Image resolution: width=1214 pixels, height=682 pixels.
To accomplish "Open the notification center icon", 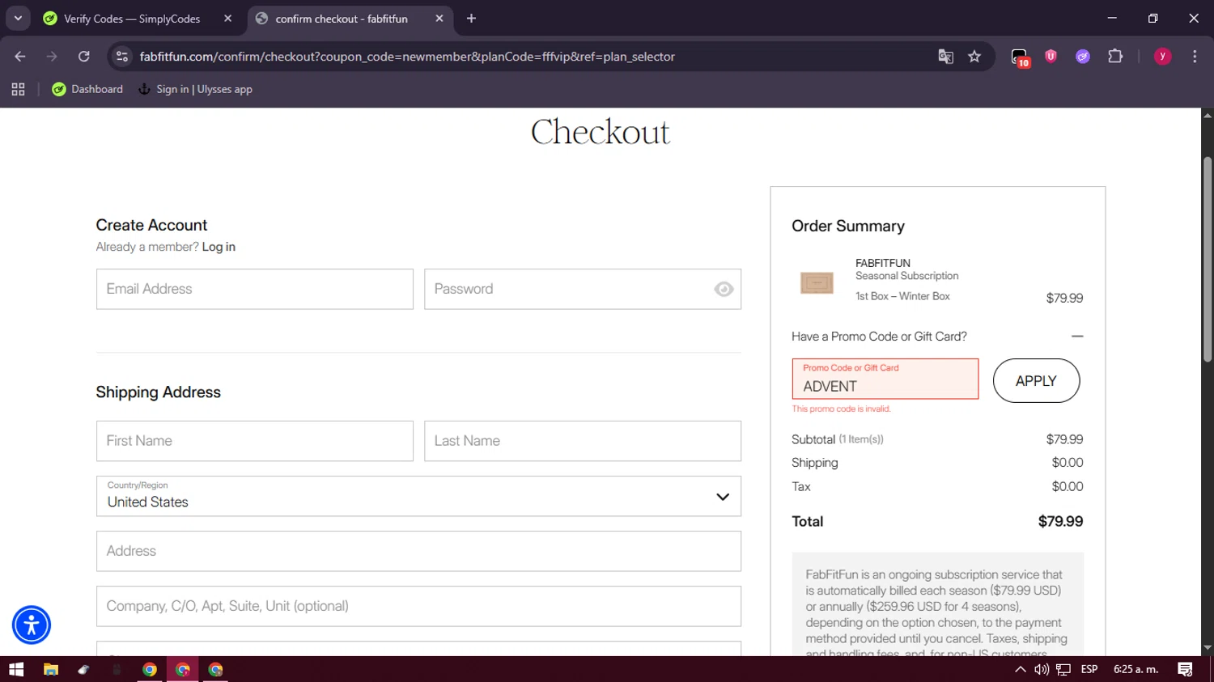I will click(x=1185, y=669).
